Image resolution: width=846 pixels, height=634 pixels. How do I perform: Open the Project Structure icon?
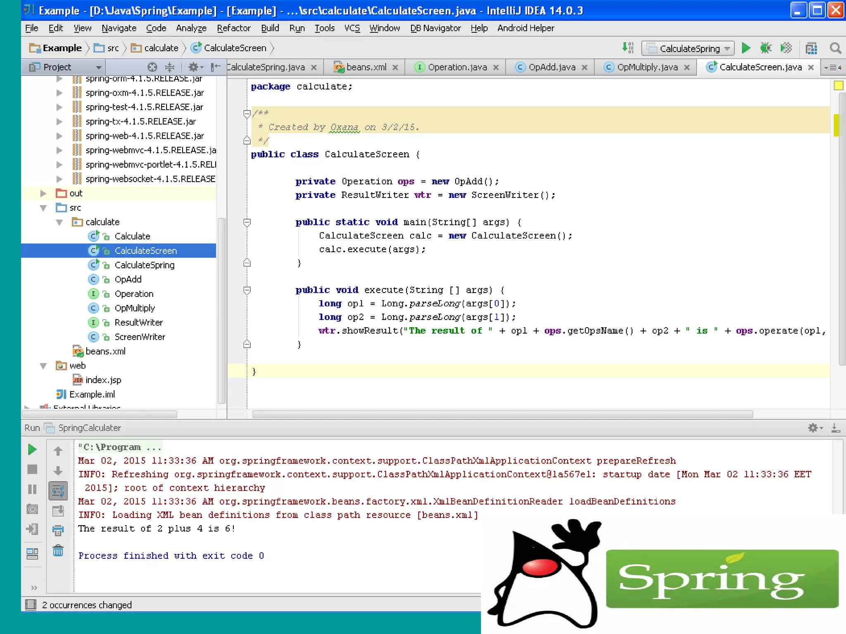[x=811, y=48]
